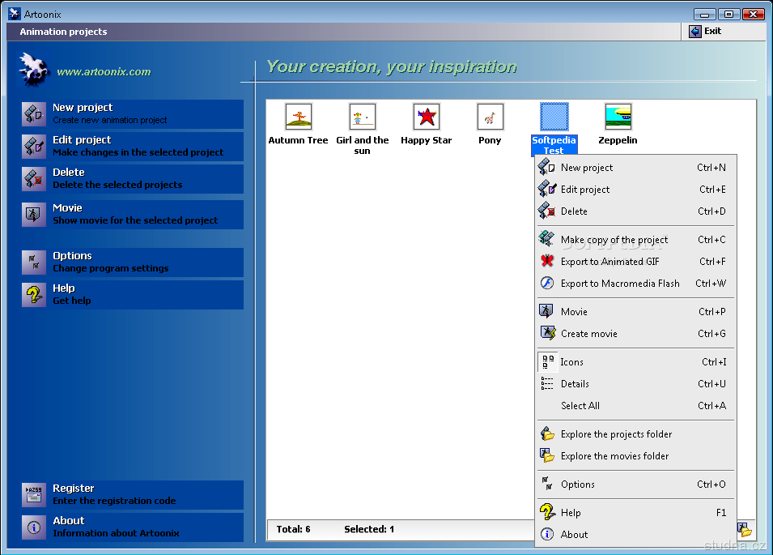This screenshot has width=773, height=555.
Task: Click the About info icon in sidebar
Action: (x=34, y=527)
